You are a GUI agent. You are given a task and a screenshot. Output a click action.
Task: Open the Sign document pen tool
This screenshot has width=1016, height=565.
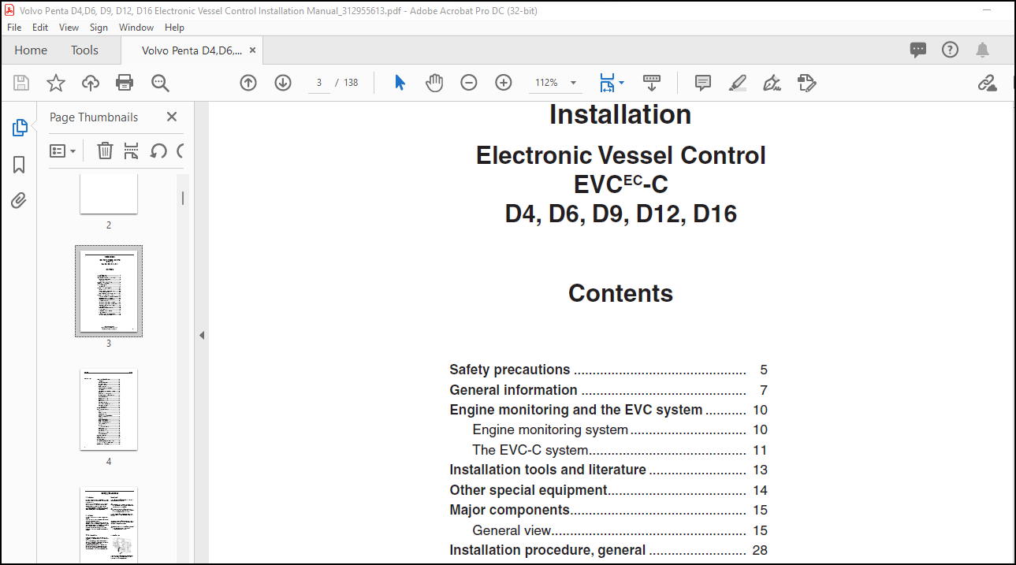click(x=772, y=83)
